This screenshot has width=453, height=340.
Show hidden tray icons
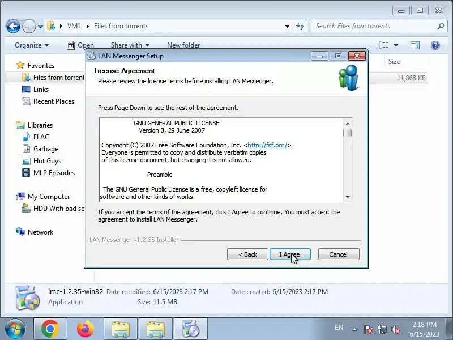pyautogui.click(x=354, y=329)
